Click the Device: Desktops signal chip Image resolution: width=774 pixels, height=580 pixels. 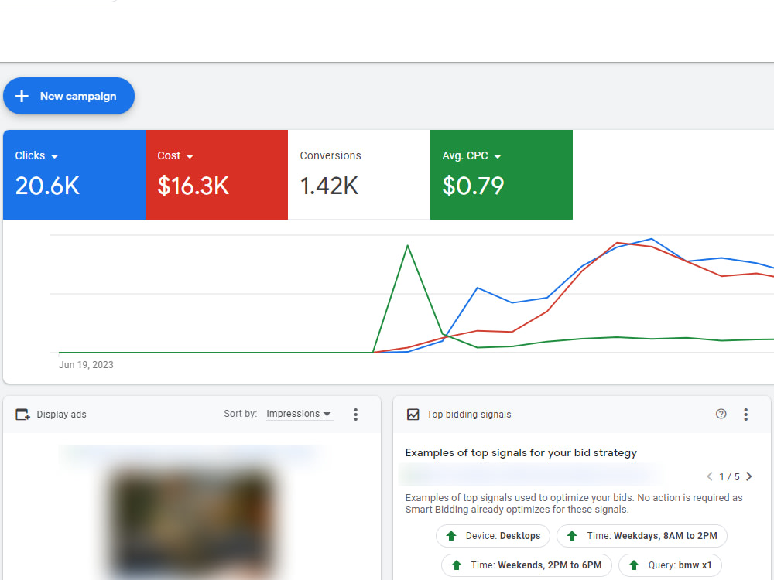492,536
